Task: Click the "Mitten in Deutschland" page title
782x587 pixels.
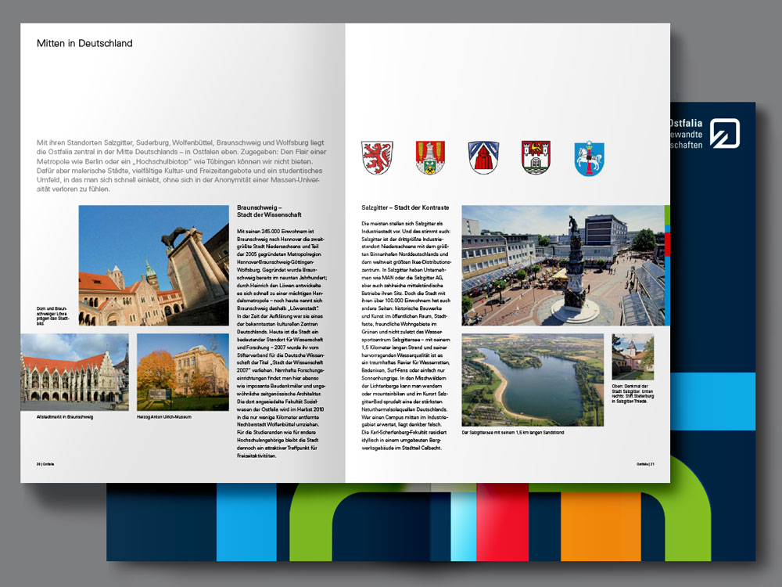Action: (x=84, y=44)
